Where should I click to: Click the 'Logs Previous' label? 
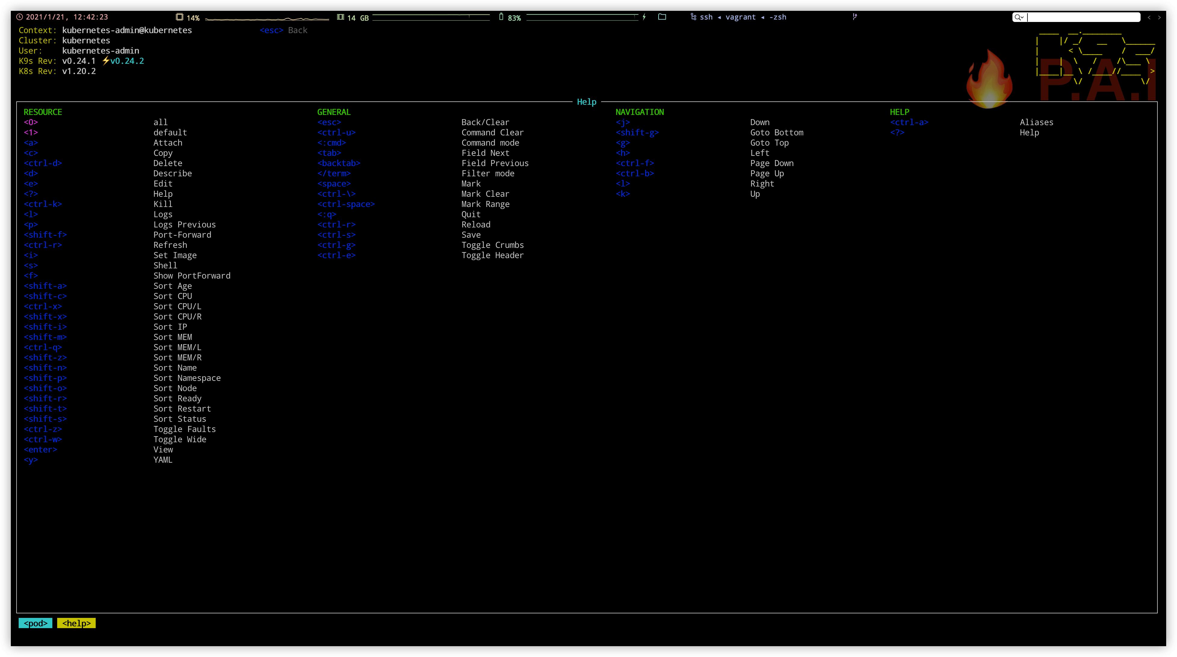185,224
